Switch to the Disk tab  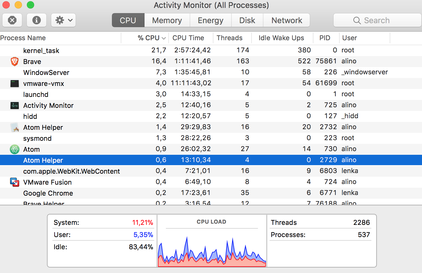[x=247, y=20]
